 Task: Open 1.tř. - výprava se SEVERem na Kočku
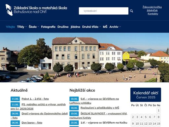pyautogui.click(x=104, y=123)
